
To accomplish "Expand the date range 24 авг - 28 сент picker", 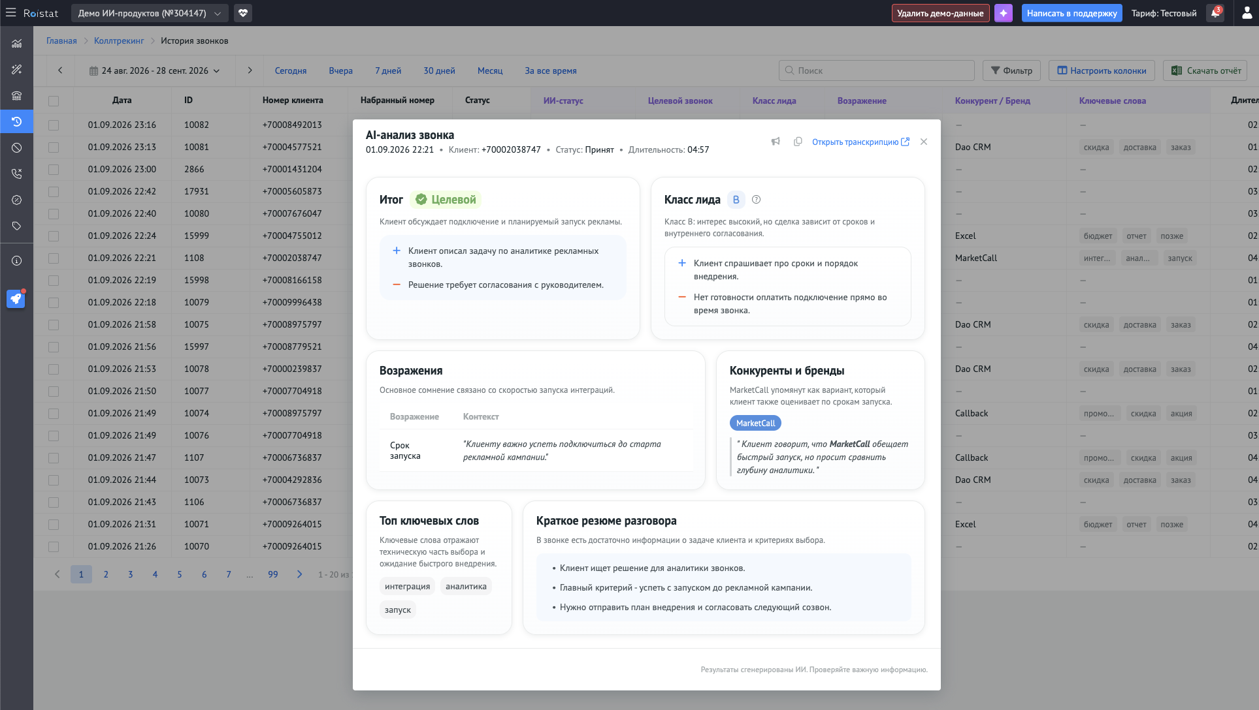I will coord(154,70).
